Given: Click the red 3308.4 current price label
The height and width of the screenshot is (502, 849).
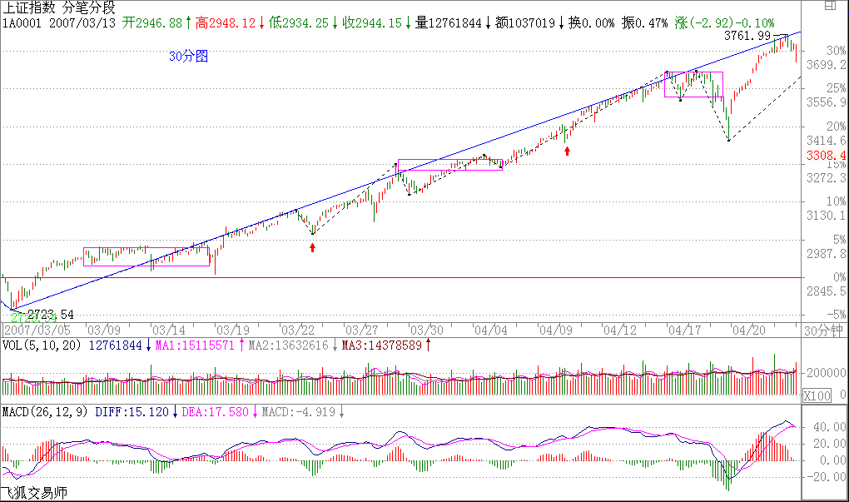Looking at the screenshot, I should (826, 156).
